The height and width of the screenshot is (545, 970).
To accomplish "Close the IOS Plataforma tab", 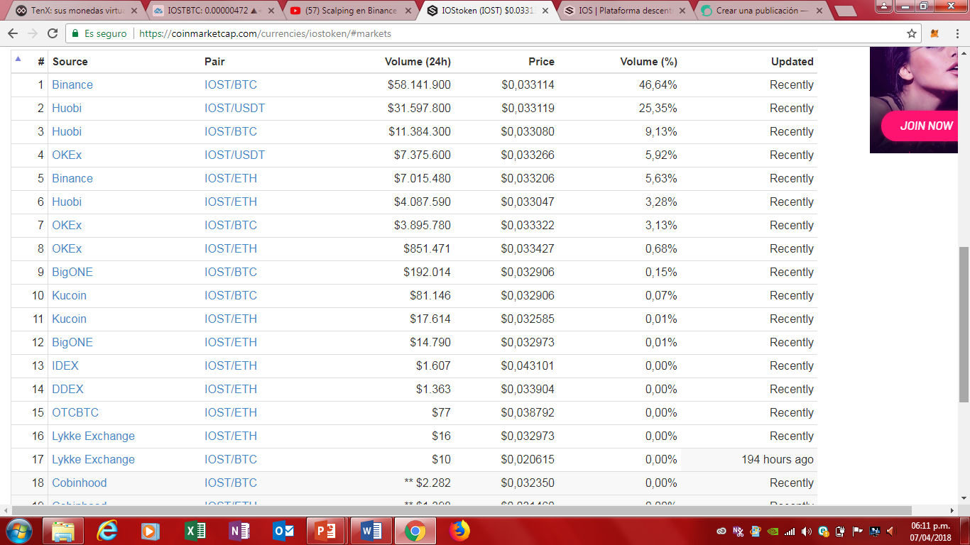I will pos(682,11).
